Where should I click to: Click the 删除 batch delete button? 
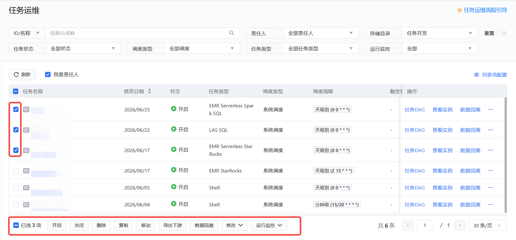[101, 225]
